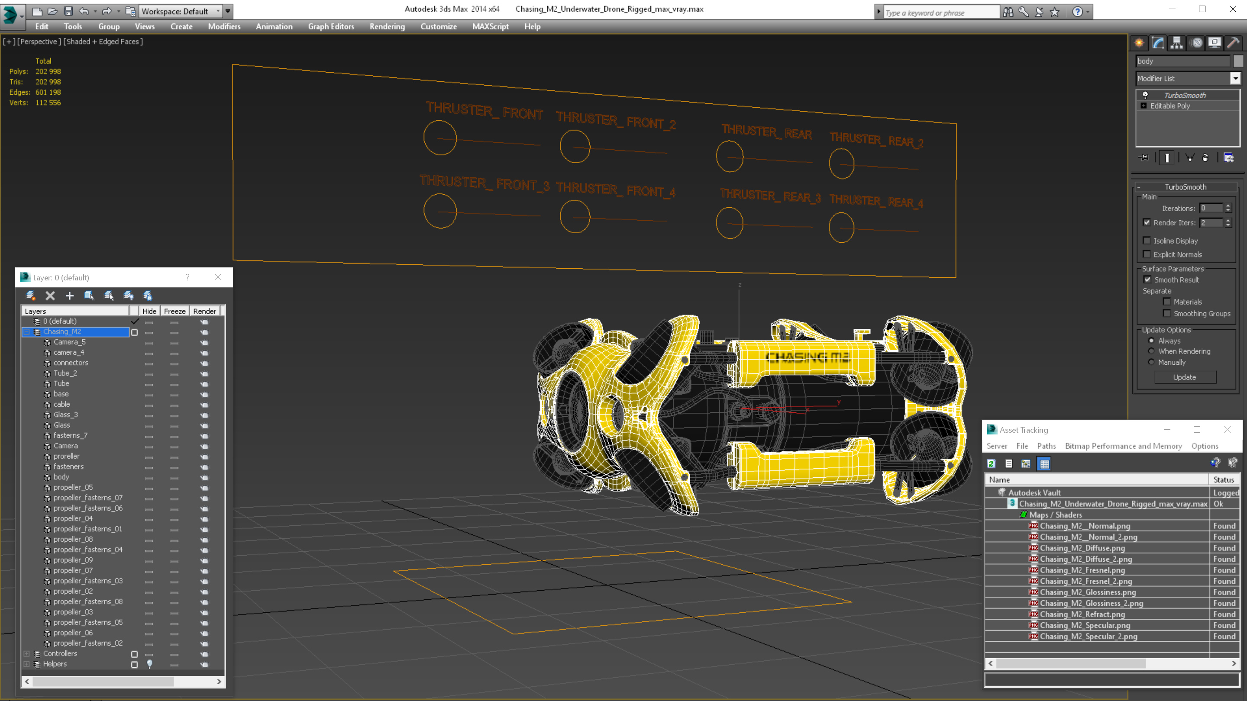Click the keyword search input field
The width and height of the screenshot is (1247, 701).
[x=941, y=13]
